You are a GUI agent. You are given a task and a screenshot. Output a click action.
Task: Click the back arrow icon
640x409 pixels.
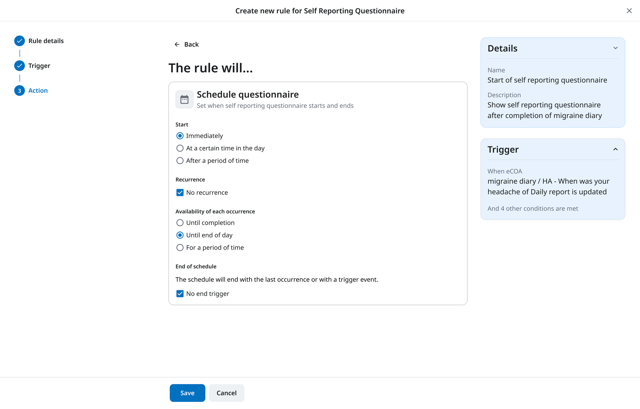tap(177, 44)
